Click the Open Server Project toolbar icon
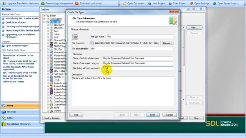The height and width of the screenshot is (138, 246). click(x=214, y=3)
